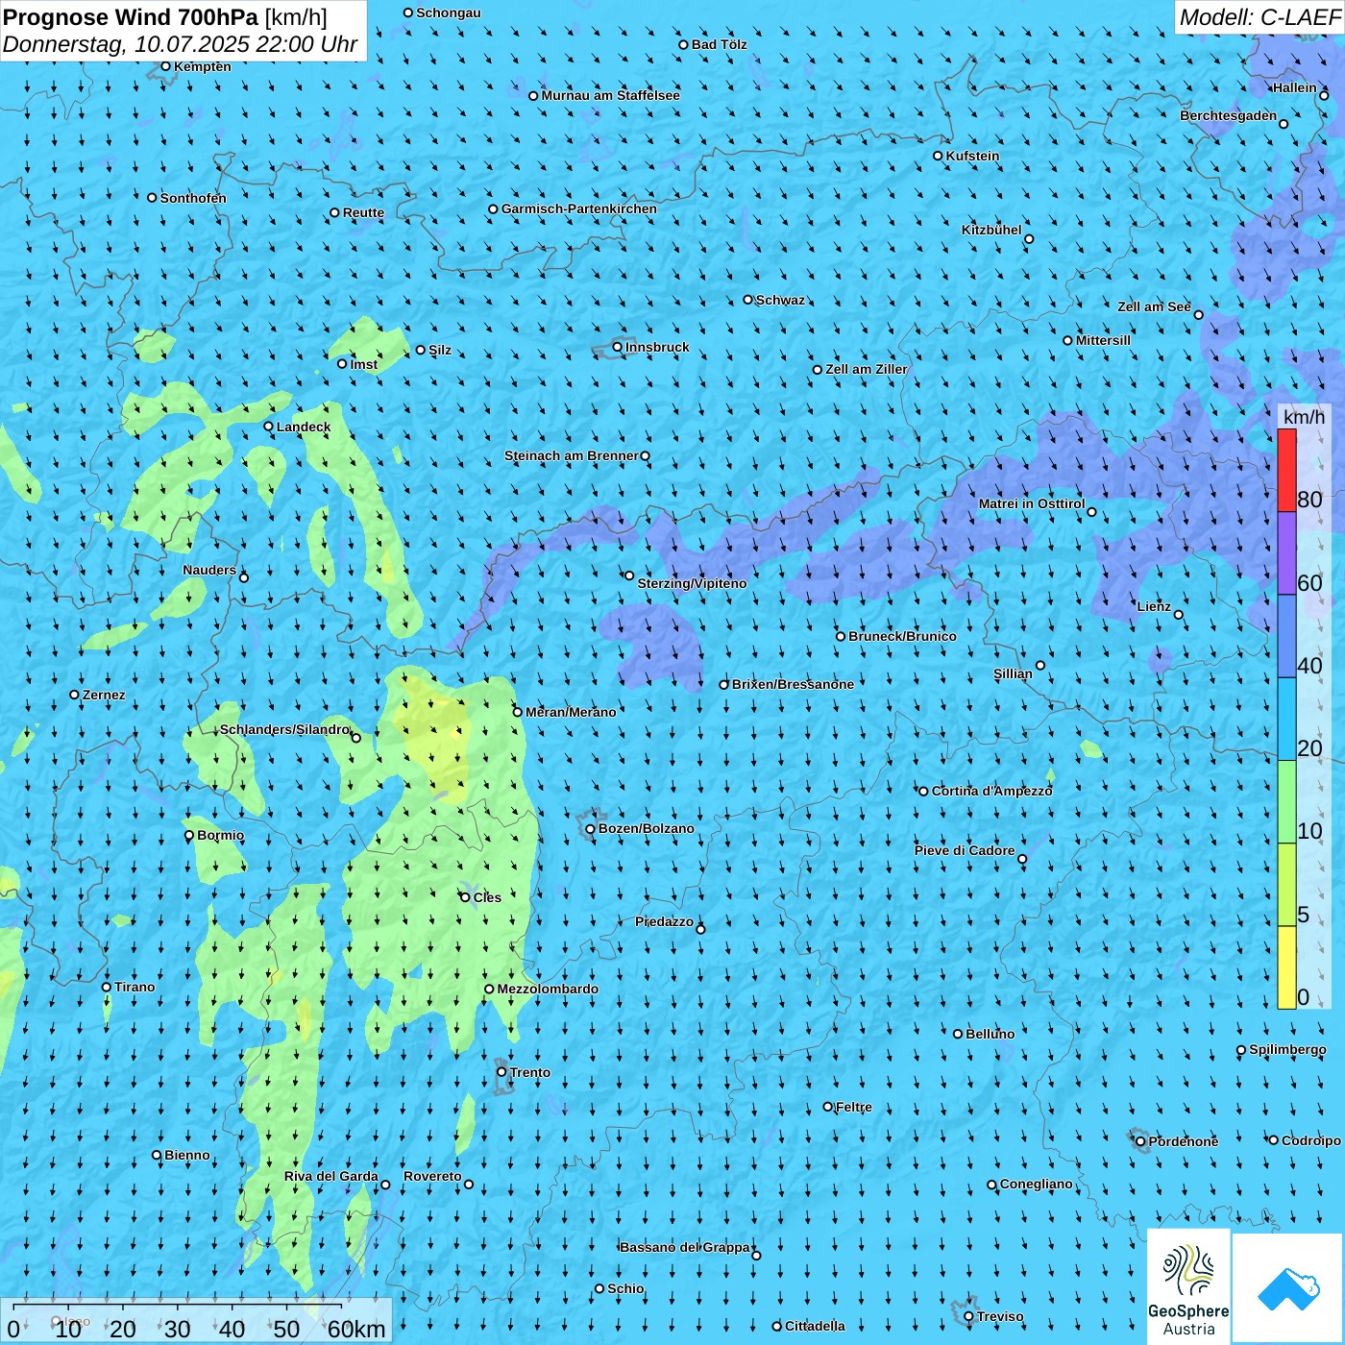Click the purple legend band between 60 and 80
The image size is (1345, 1345).
1286,553
